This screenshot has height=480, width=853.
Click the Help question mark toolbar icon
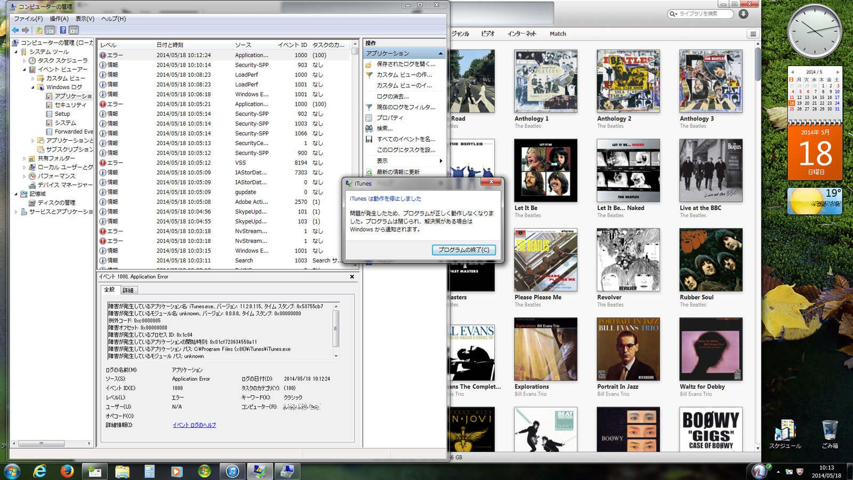(x=63, y=30)
